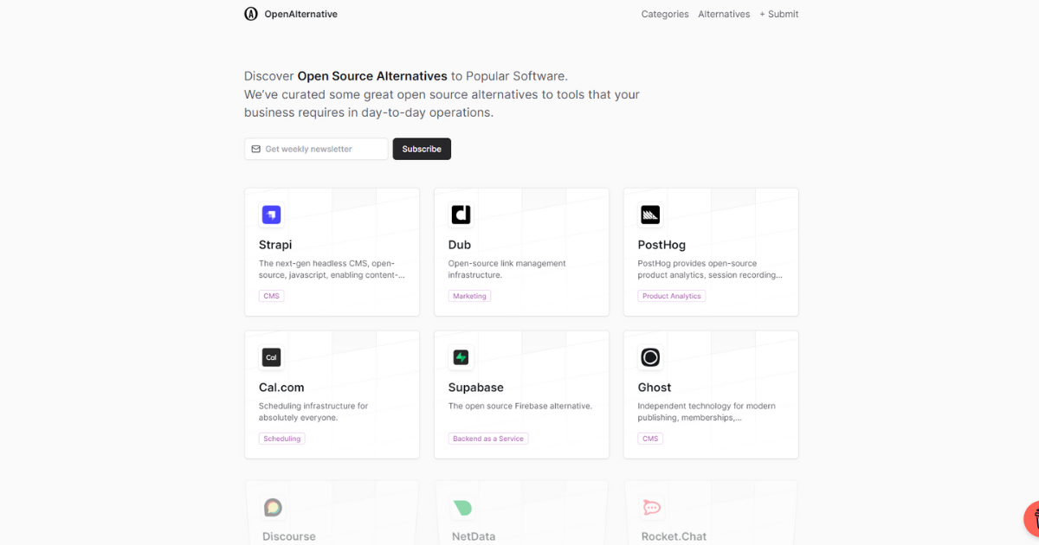
Task: Click the PostHog logo icon
Action: click(650, 215)
